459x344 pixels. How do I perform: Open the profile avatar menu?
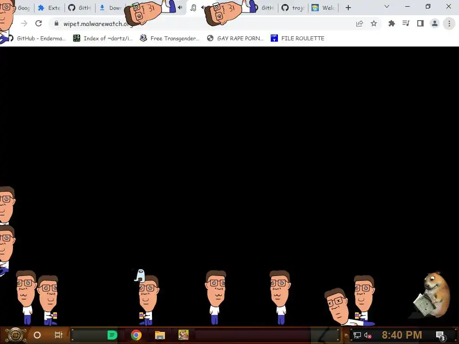coord(435,23)
